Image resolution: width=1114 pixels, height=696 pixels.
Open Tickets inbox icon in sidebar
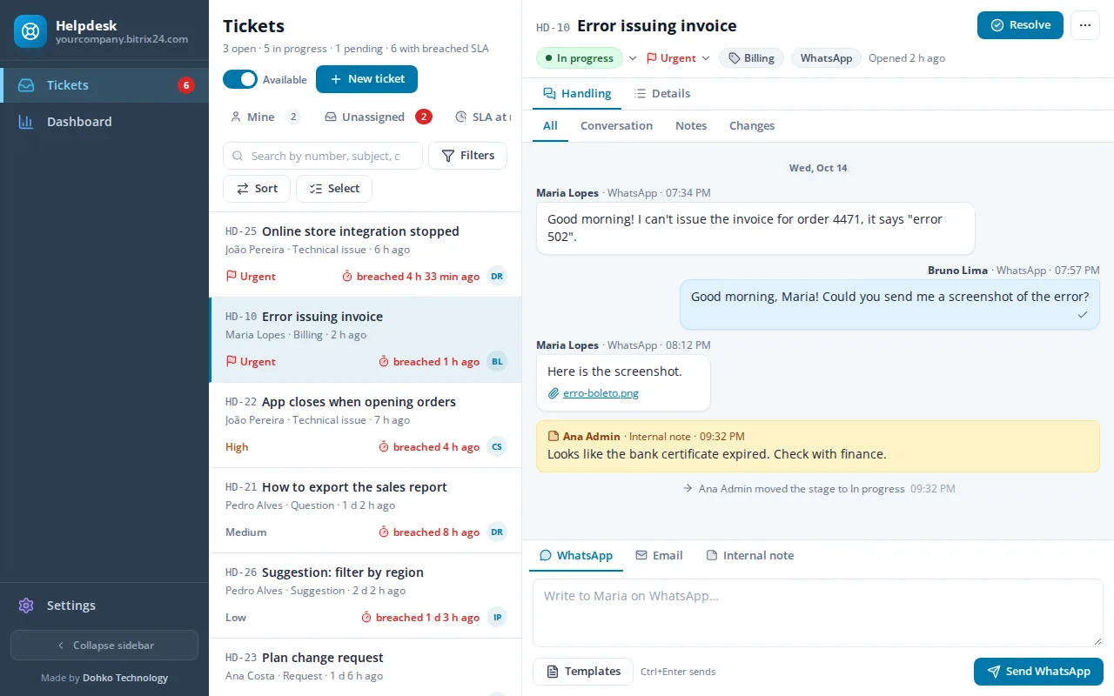26,85
